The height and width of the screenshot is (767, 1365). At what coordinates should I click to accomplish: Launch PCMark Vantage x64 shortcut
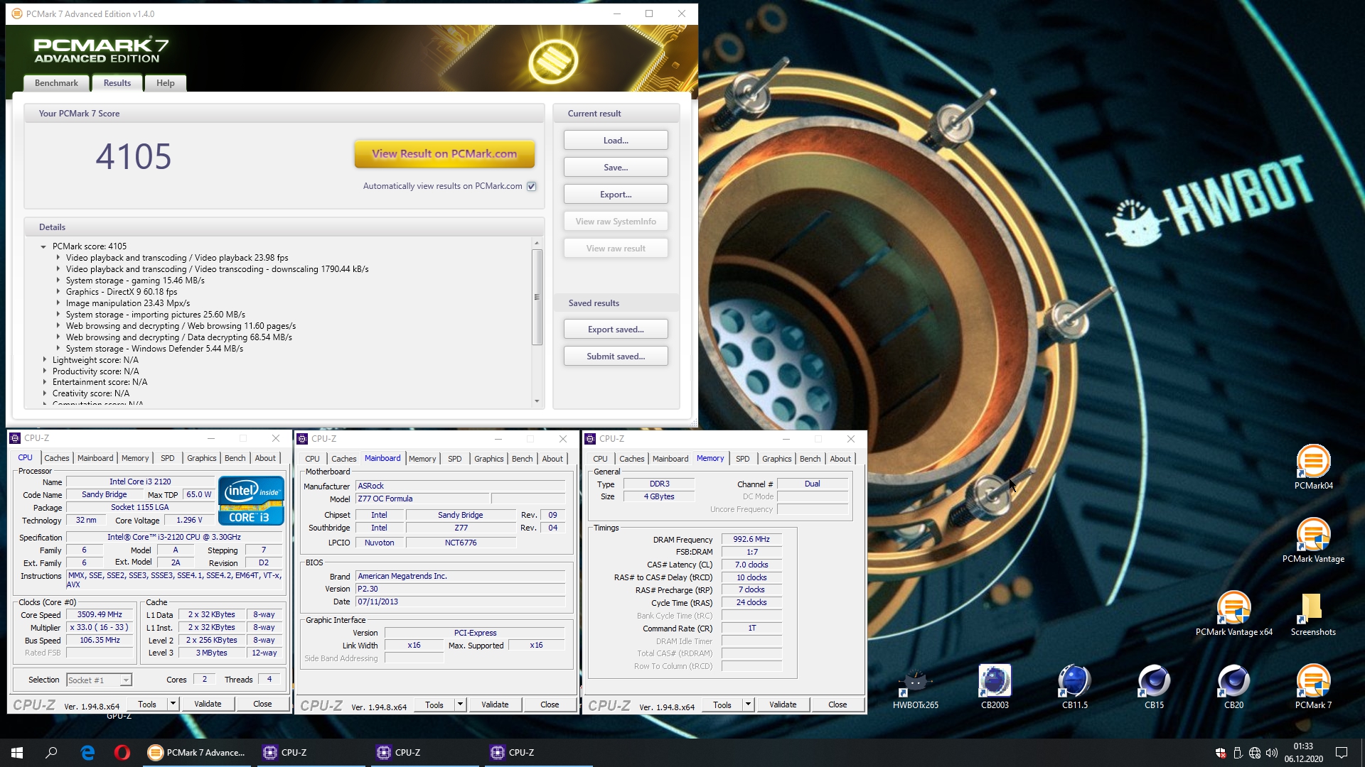tap(1233, 613)
